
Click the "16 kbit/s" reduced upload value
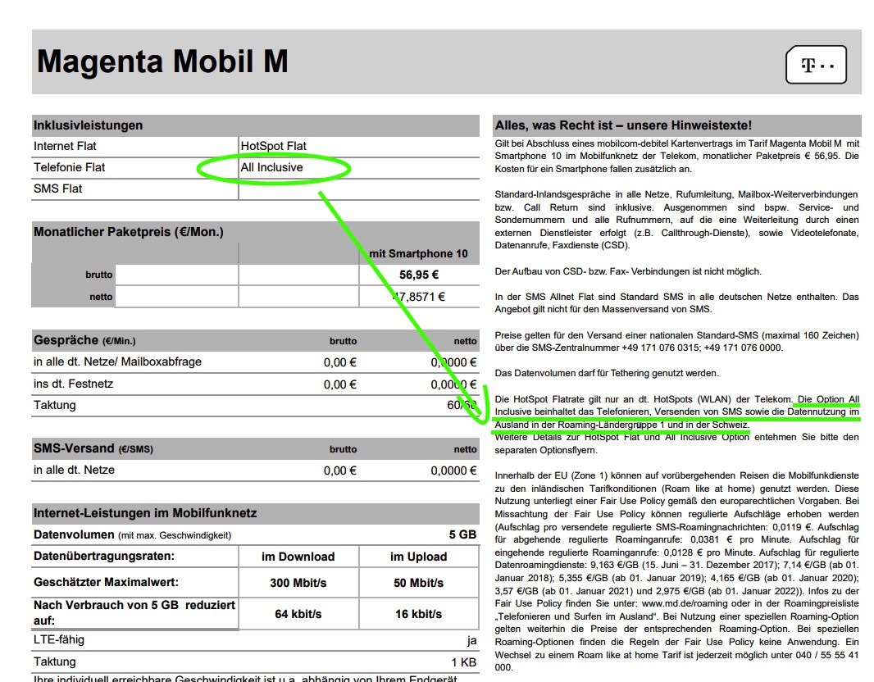419,614
